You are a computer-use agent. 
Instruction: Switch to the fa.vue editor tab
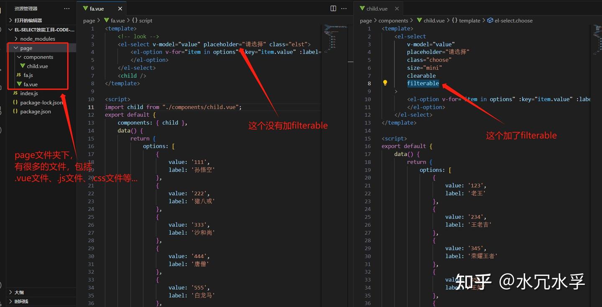[97, 8]
